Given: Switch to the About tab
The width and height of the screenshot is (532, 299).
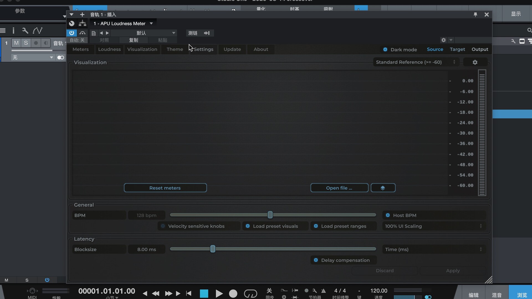Looking at the screenshot, I should click(261, 49).
